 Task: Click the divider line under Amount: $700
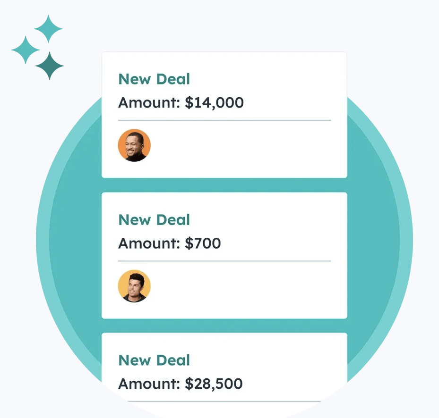click(224, 261)
